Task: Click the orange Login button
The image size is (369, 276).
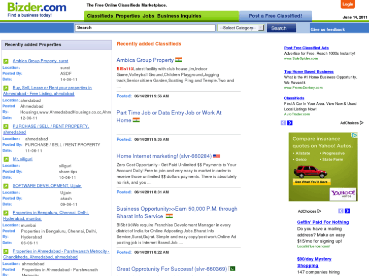Action: [348, 4]
